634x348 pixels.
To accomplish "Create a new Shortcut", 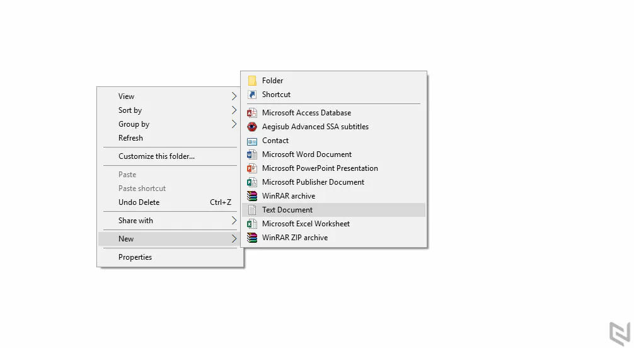I will coord(333,95).
